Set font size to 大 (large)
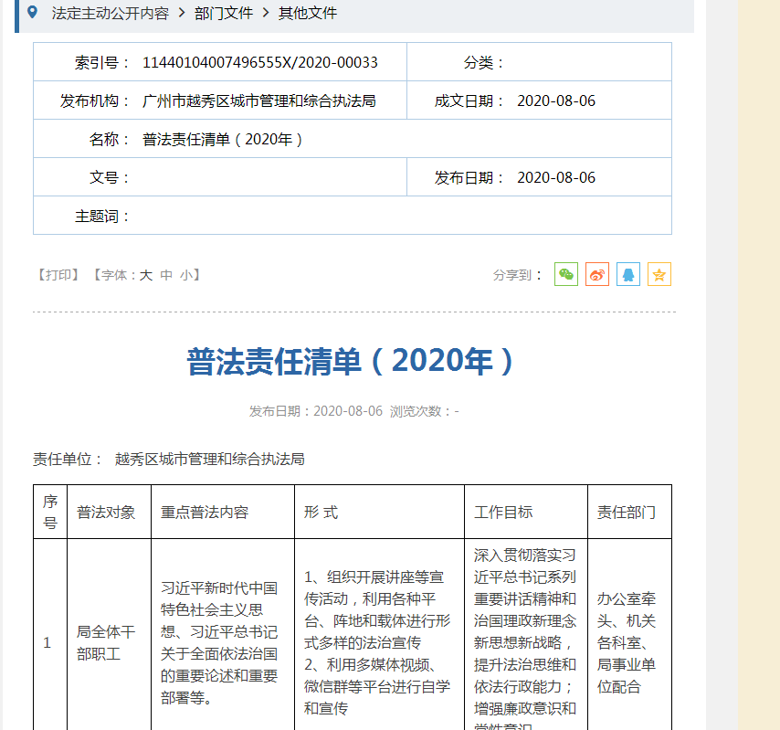This screenshot has height=730, width=780. tap(146, 275)
